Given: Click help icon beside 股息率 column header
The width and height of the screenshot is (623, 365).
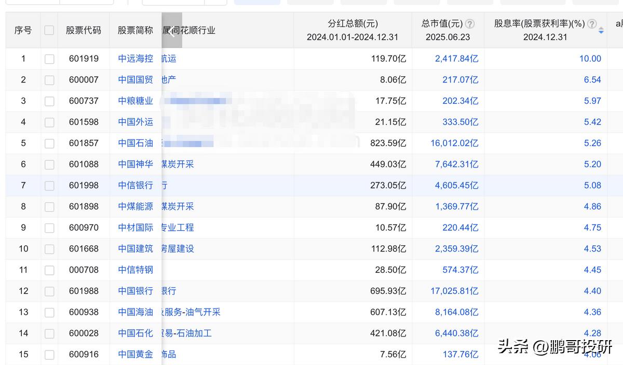Looking at the screenshot, I should pos(591,24).
